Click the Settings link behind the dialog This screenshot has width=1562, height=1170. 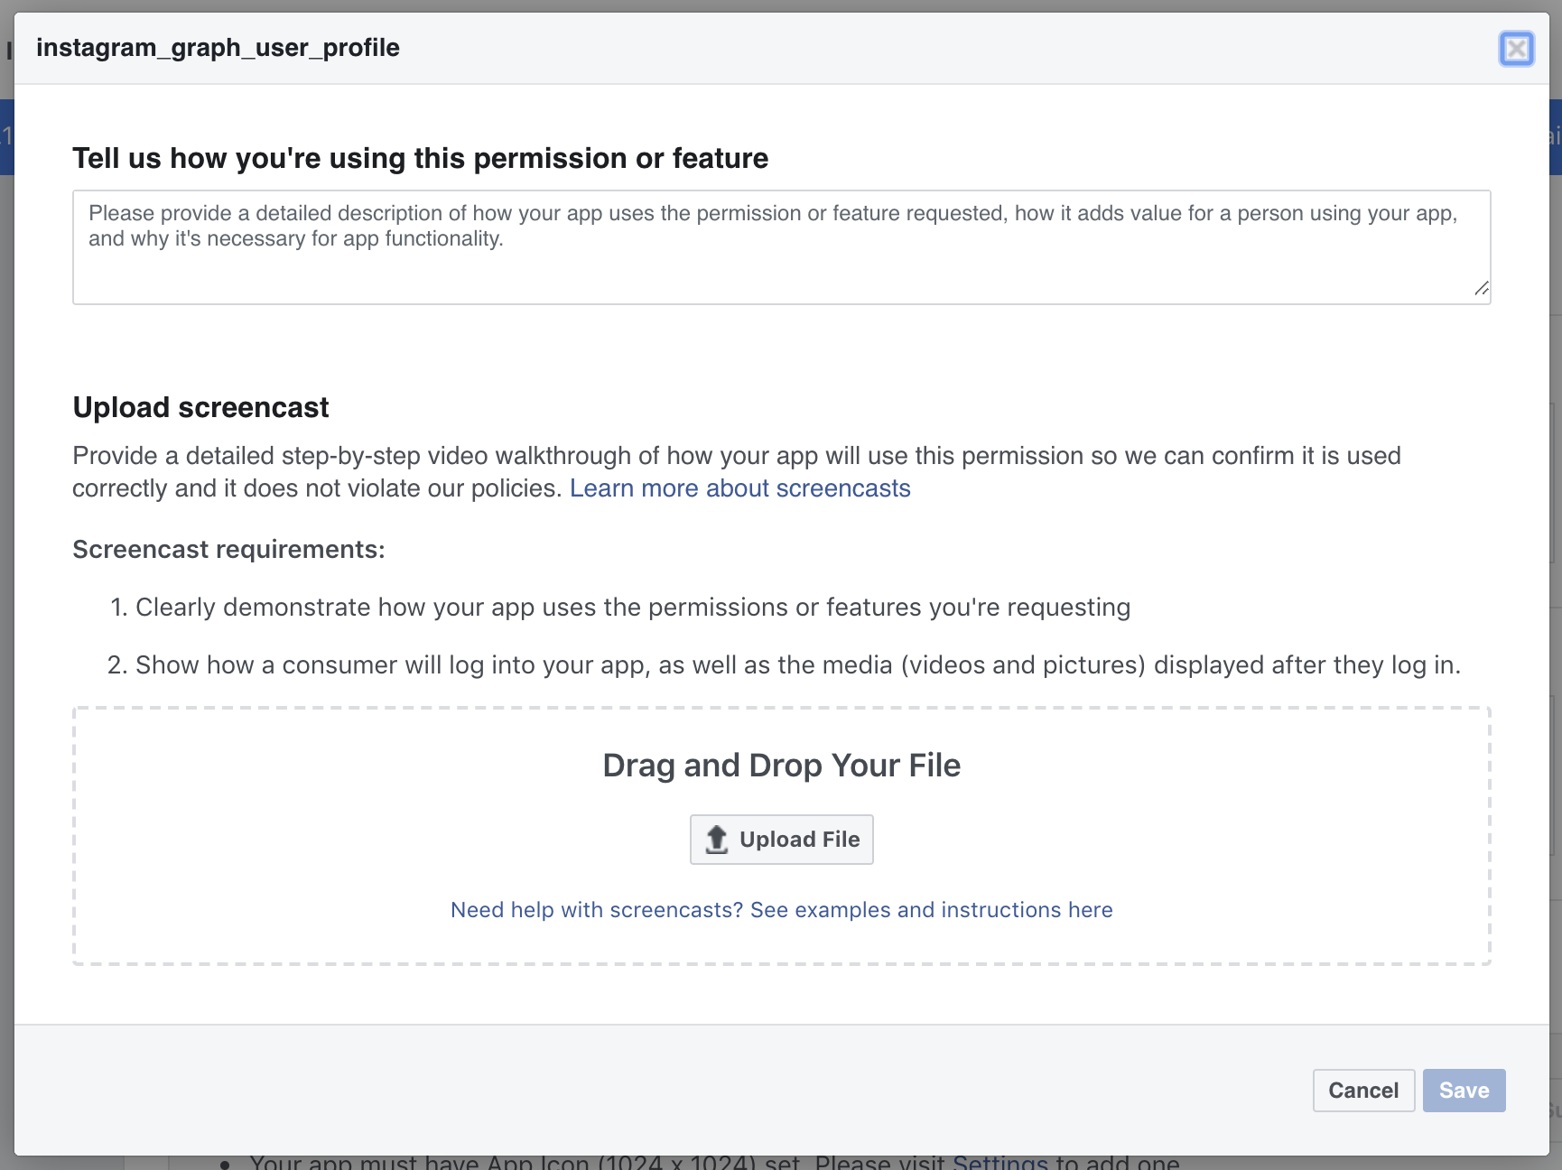click(999, 1162)
